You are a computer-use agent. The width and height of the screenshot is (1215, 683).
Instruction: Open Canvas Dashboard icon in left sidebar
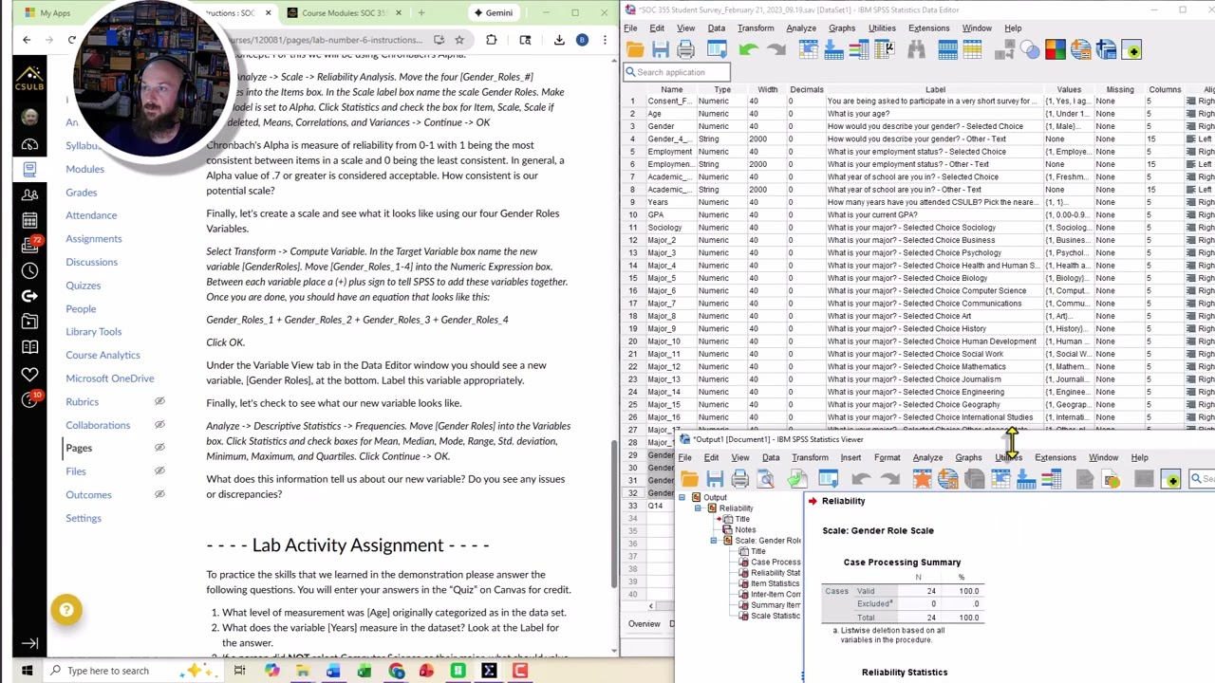[29, 144]
